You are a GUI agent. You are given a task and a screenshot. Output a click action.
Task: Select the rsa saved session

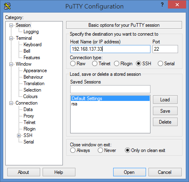[110, 104]
